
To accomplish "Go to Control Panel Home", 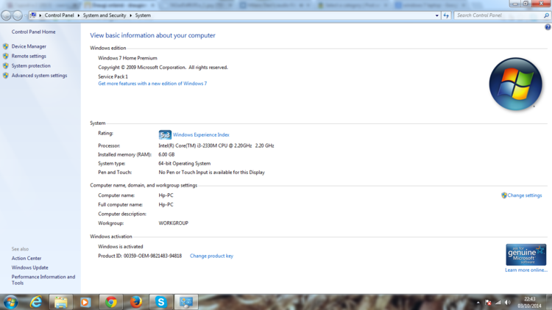I will (x=33, y=32).
